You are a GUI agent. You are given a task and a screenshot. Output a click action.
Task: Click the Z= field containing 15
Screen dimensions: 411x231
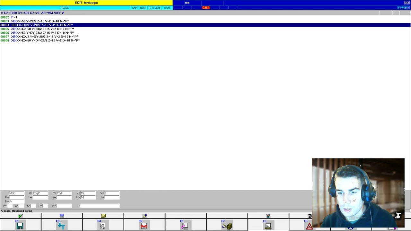coord(88,193)
